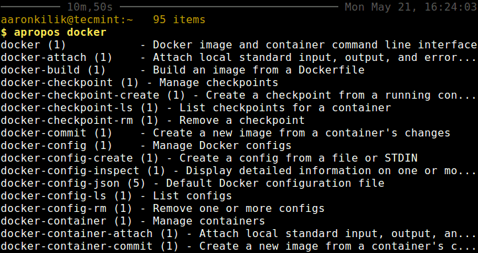The height and width of the screenshot is (253, 478).
Task: Click 'List checkpoints for a container' description
Action: coord(285,108)
